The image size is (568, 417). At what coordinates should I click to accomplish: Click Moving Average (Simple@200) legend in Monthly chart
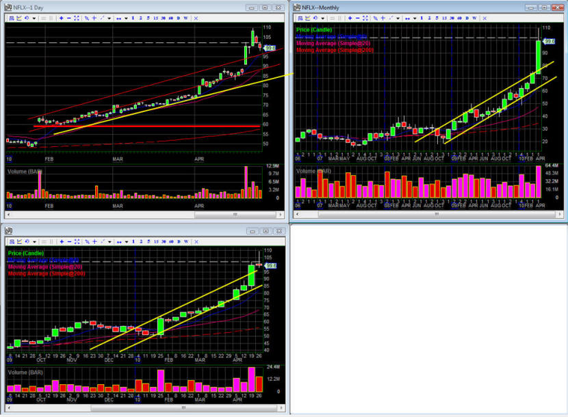click(335, 50)
